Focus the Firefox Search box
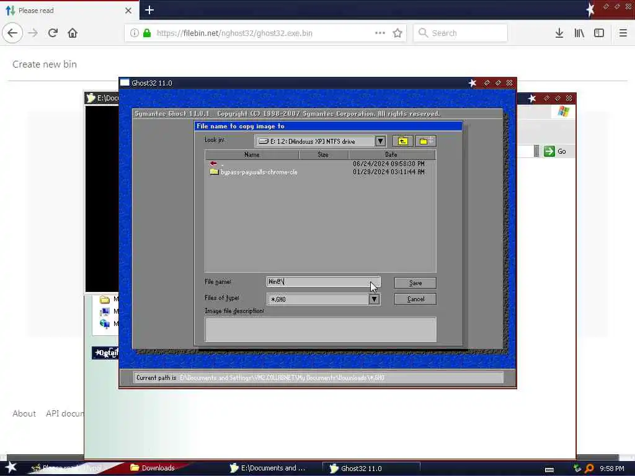 click(461, 33)
